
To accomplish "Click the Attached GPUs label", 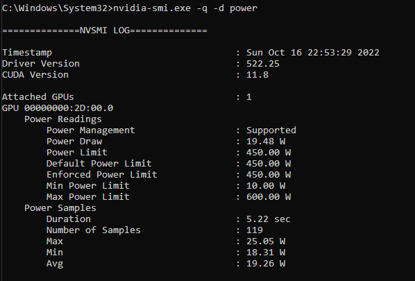I will [38, 97].
